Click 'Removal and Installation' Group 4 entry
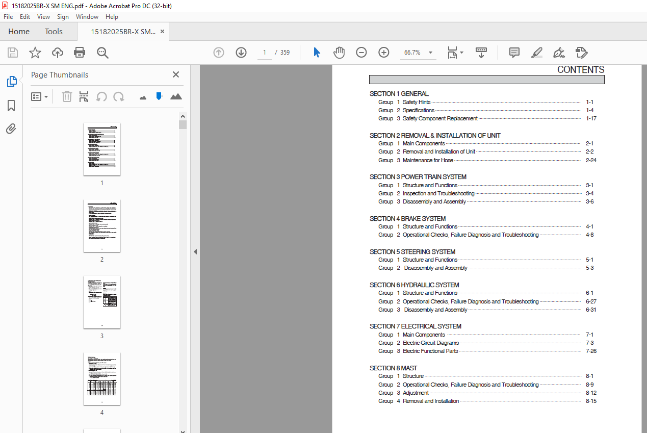 (431, 401)
